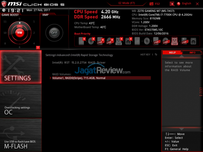Select UEFI CD/DVD boot device icon
The width and height of the screenshot is (203, 152).
91,41
